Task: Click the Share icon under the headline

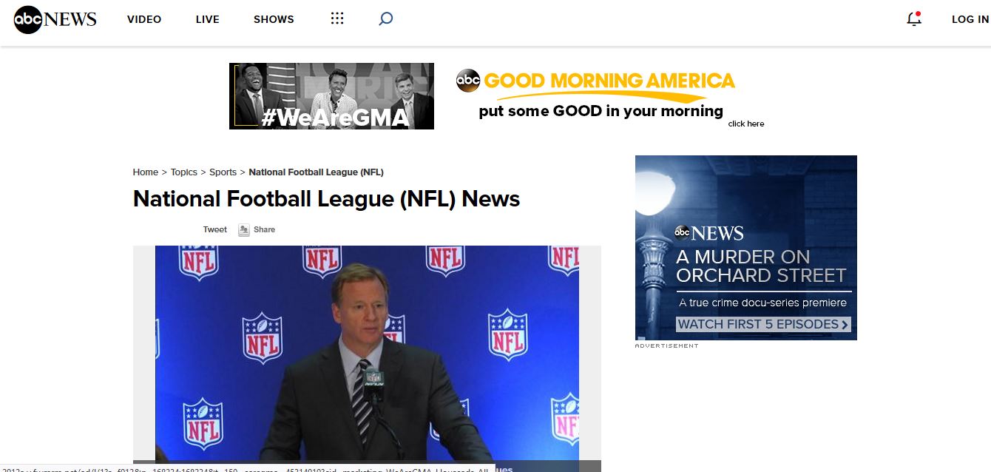Action: point(244,230)
